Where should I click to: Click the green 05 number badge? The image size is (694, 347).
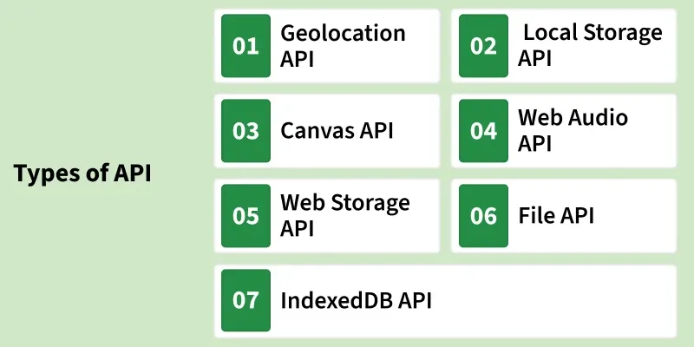pyautogui.click(x=246, y=215)
